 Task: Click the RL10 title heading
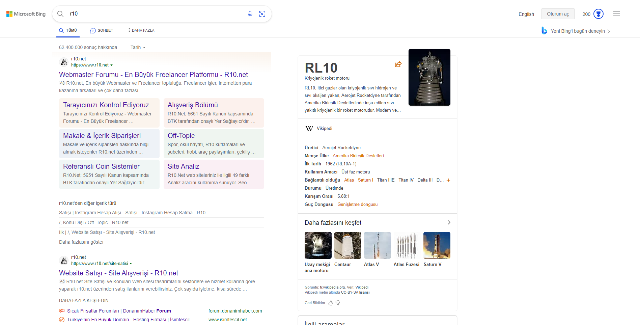[321, 68]
